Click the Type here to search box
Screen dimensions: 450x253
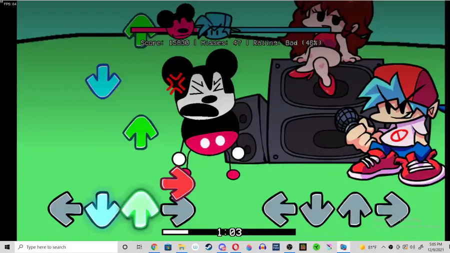click(66, 247)
